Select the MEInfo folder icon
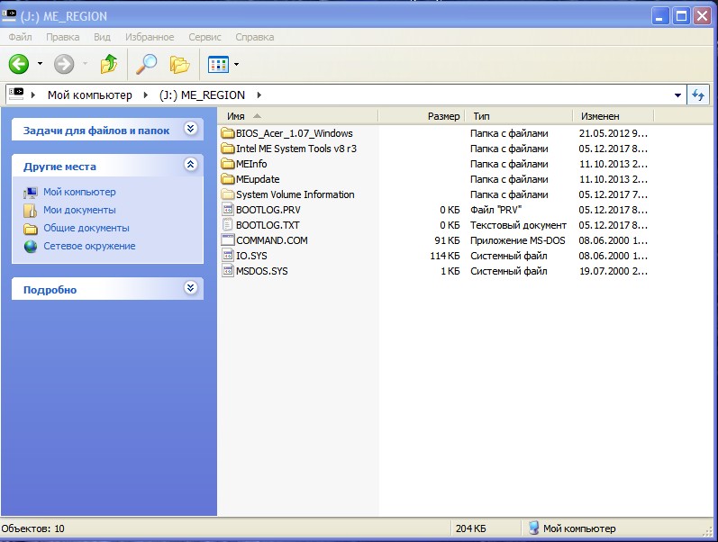The image size is (718, 542). tap(228, 164)
